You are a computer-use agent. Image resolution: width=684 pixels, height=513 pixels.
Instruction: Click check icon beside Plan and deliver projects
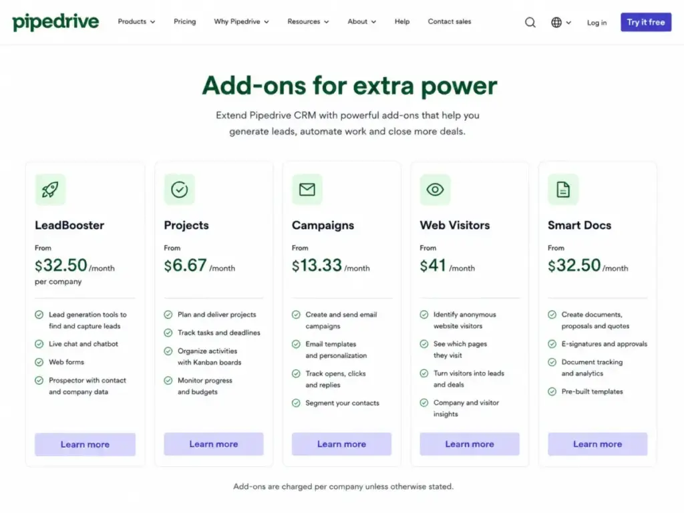[x=168, y=315]
